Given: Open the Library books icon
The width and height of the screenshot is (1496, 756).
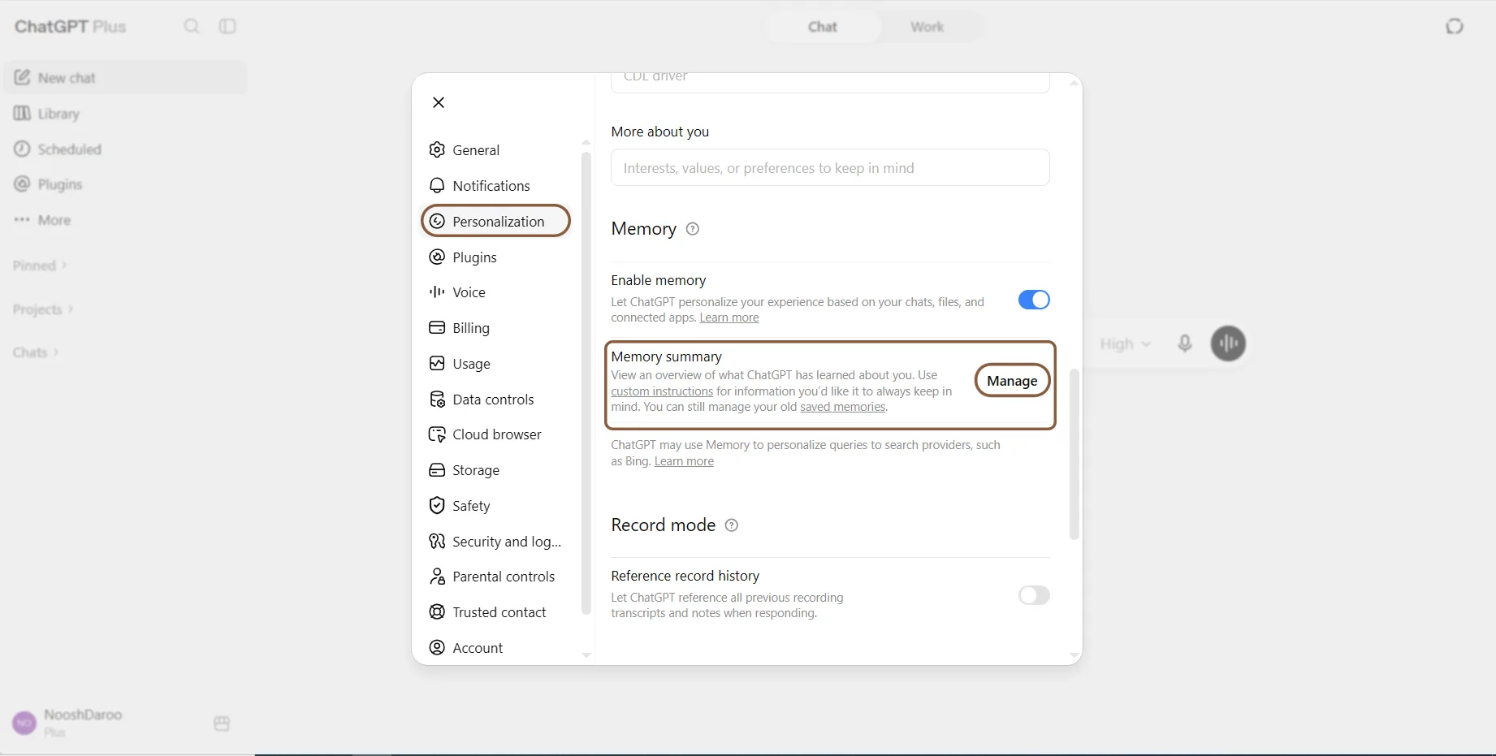Looking at the screenshot, I should (22, 114).
